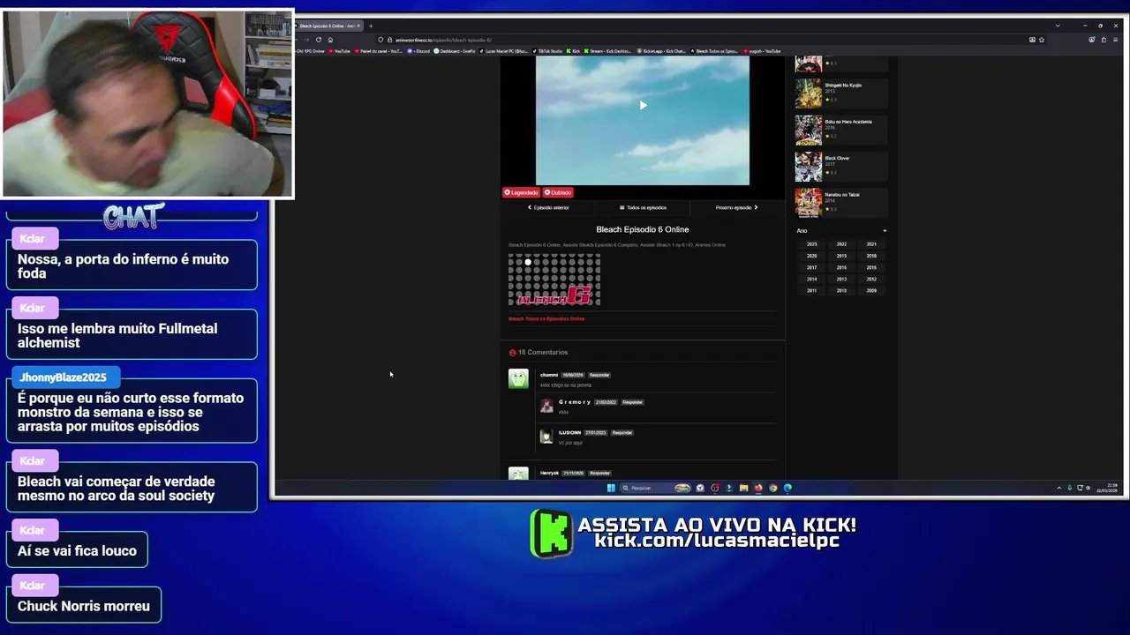Play the Bleach episode video
The height and width of the screenshot is (635, 1130).
click(643, 105)
